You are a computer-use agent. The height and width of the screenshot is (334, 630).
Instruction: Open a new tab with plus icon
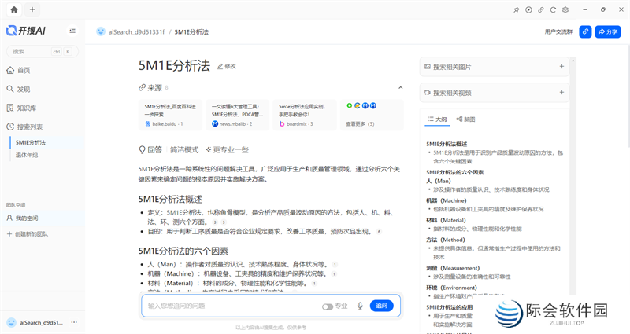tap(31, 9)
